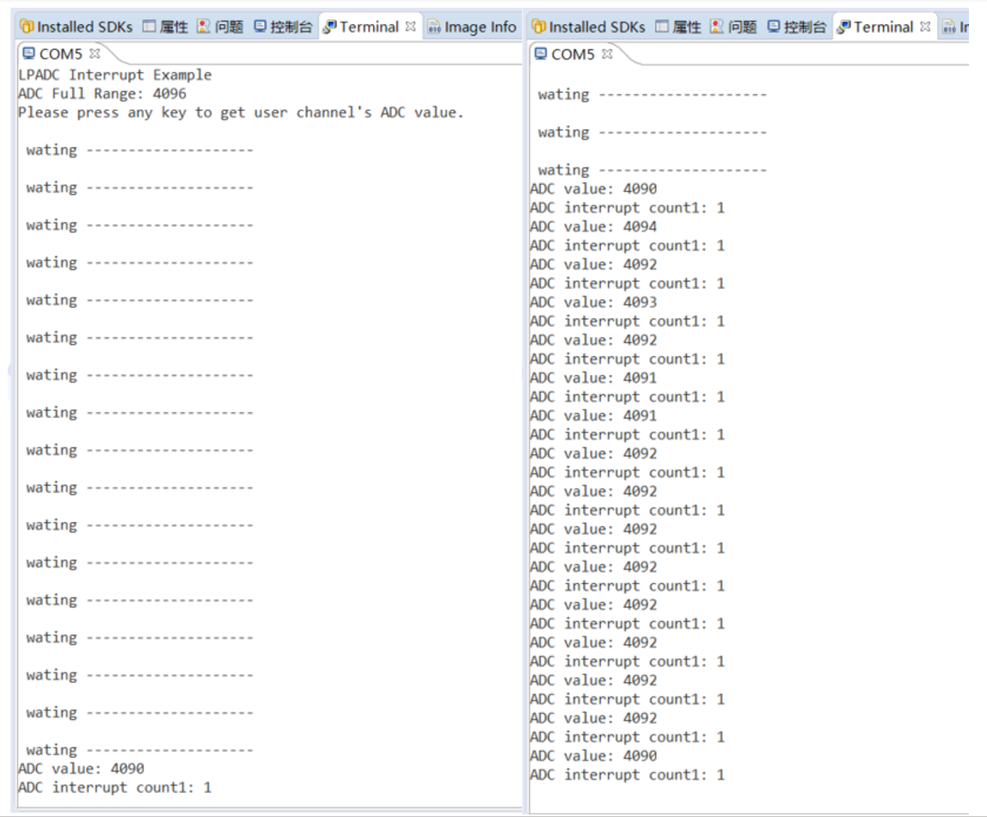Click the 'ADC Full Range: 4096' output line
Screen dimensions: 987x817
(102, 94)
